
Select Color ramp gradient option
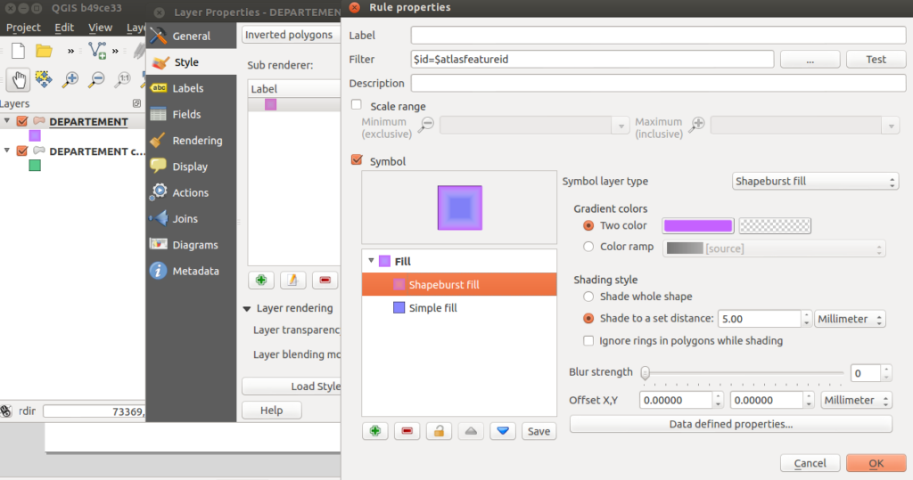pyautogui.click(x=588, y=247)
